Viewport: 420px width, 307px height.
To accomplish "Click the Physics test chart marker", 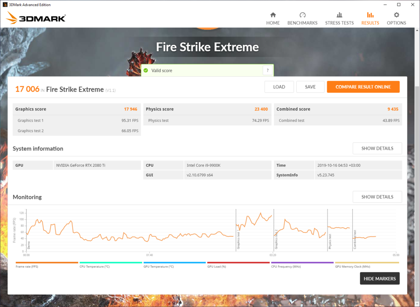I will tap(330, 241).
